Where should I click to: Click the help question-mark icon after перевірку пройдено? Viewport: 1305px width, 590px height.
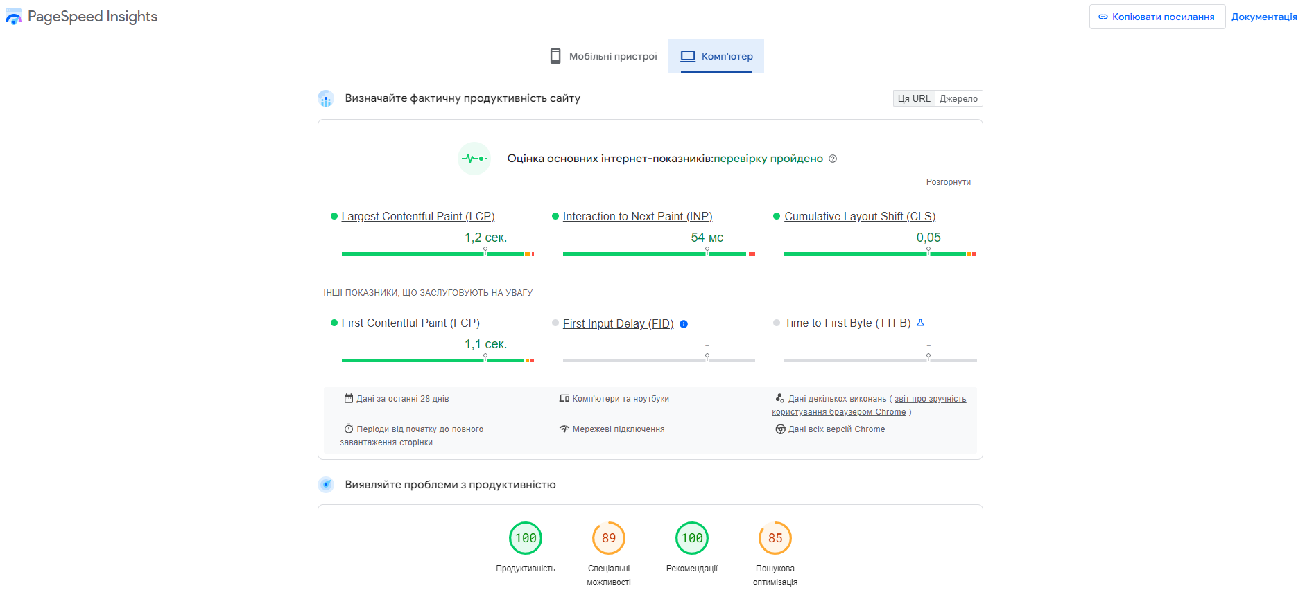tap(833, 159)
